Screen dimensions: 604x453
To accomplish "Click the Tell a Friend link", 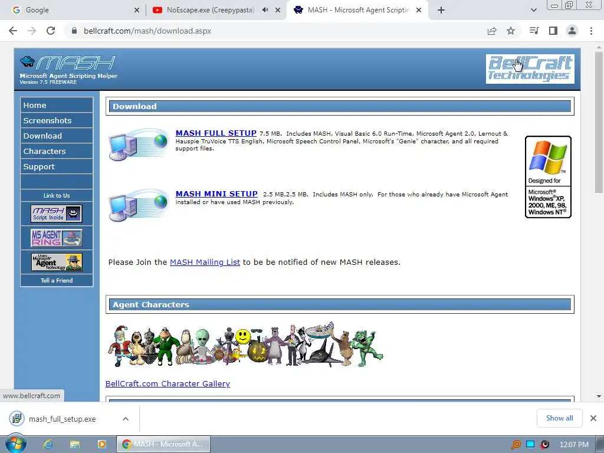I will coord(57,280).
